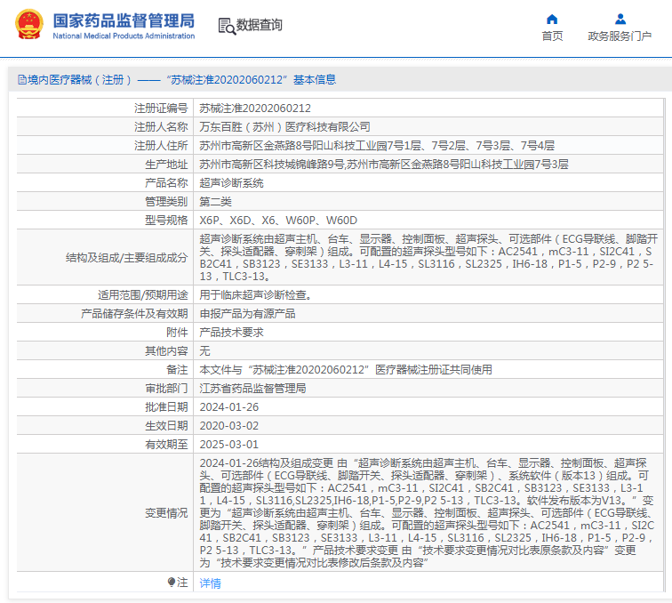This screenshot has width=672, height=603.
Task: Click the 数据查询 heading text
Action: coord(260,25)
